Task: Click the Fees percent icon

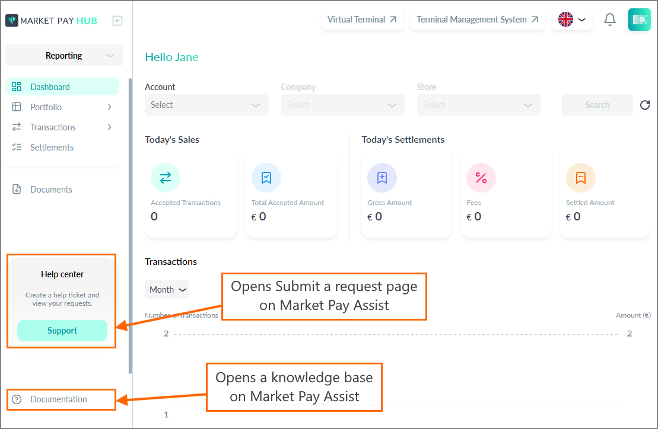Action: point(481,178)
